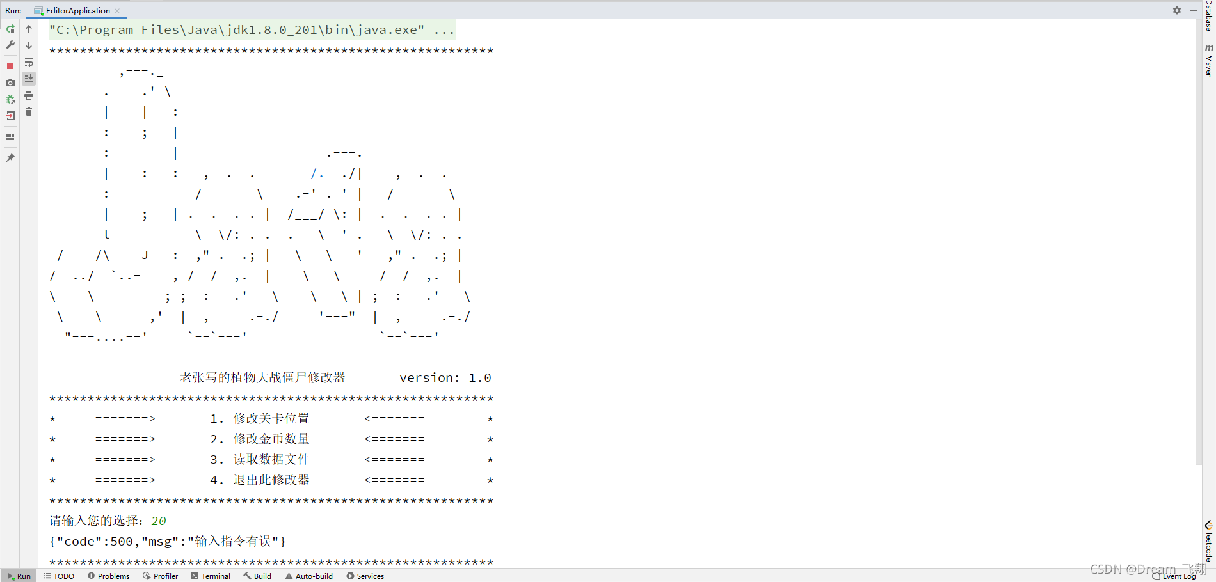Click the Exit icon in run toolbar
Image resolution: width=1216 pixels, height=582 pixels.
coord(10,116)
